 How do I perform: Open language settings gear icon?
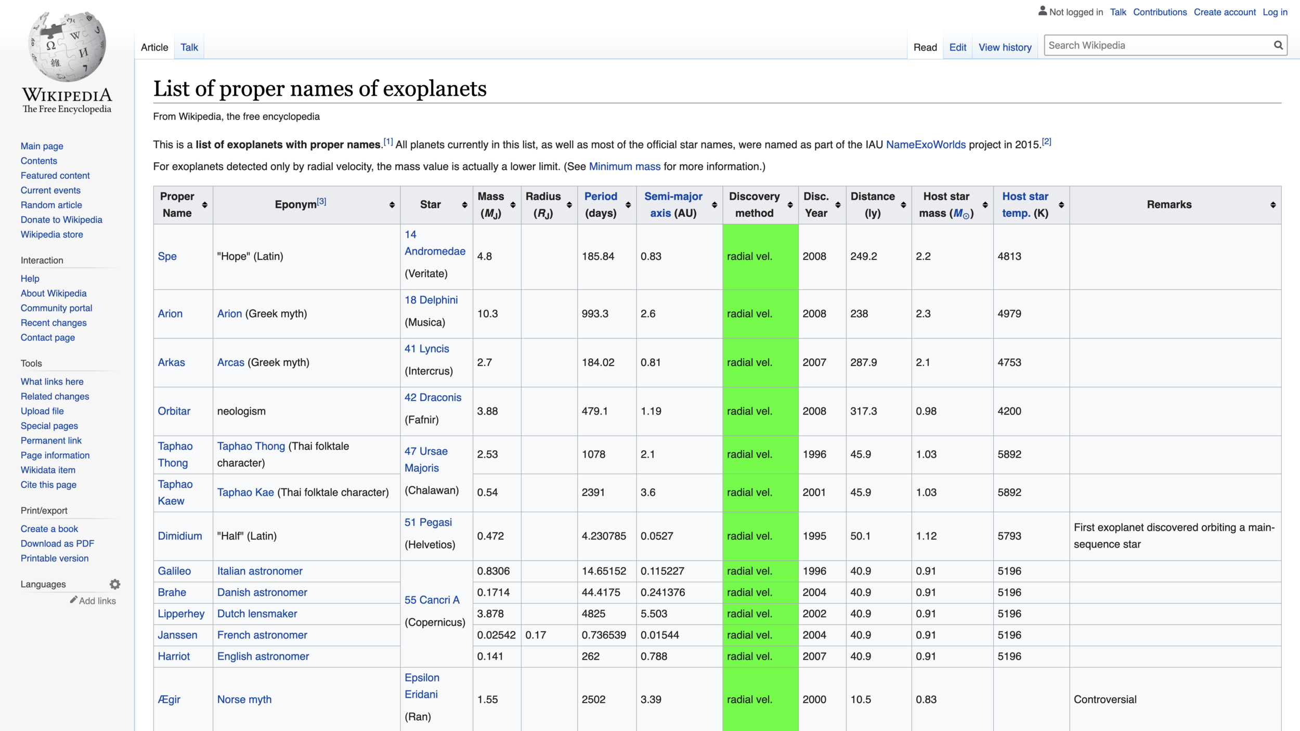pos(115,584)
